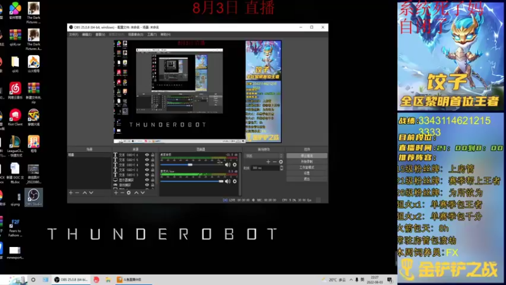
Task: Open the 编辑(E) menu in OBS
Action: tap(87, 35)
